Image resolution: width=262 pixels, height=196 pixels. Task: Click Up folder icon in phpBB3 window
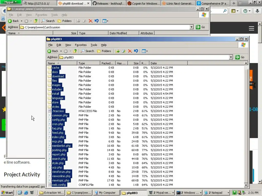coord(75,51)
